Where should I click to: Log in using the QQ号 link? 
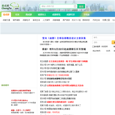pyautogui.click(x=108, y=51)
